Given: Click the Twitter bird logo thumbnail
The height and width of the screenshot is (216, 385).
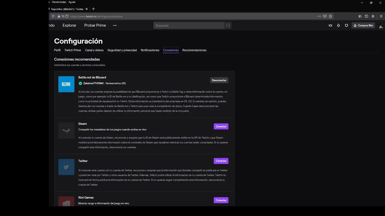Looking at the screenshot, I should click(66, 167).
